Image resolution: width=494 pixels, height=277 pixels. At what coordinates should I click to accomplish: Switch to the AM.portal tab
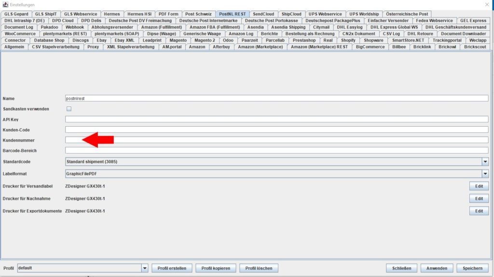pyautogui.click(x=172, y=47)
